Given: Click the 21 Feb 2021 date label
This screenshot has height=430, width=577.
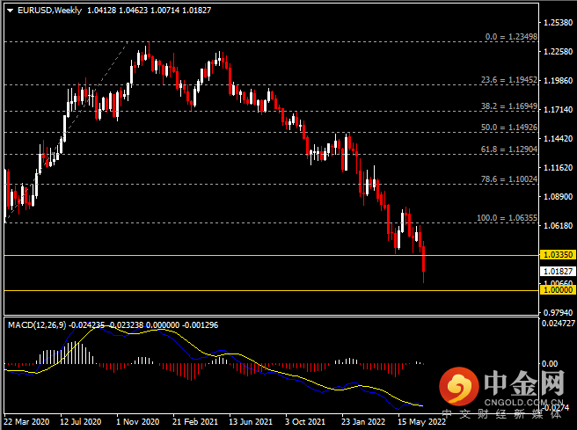Looking at the screenshot, I should point(195,422).
